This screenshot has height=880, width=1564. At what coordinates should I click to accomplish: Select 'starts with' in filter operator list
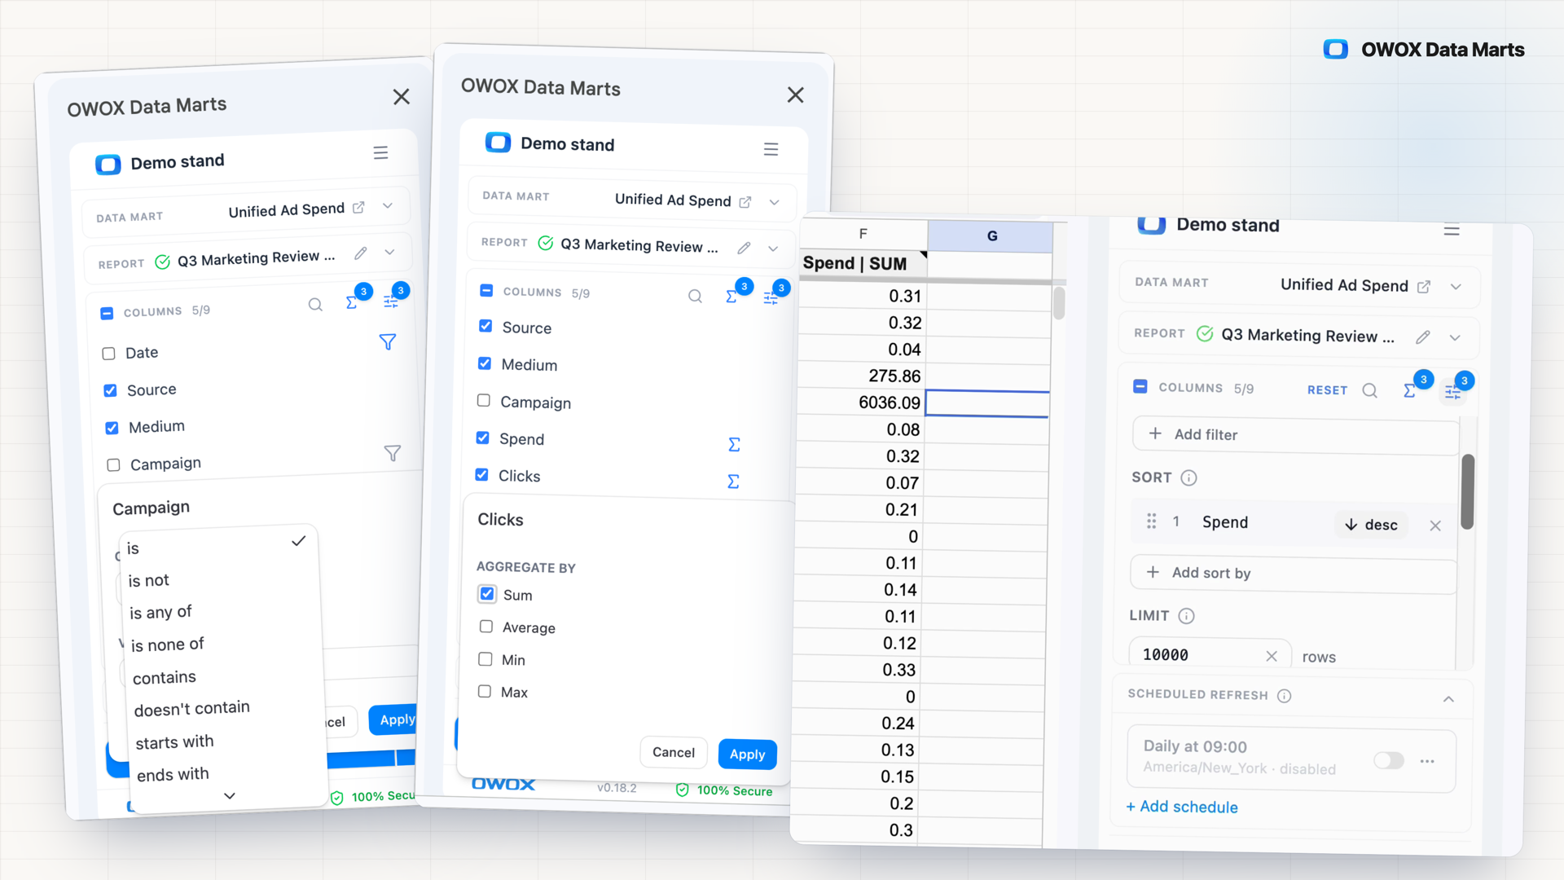pos(174,742)
